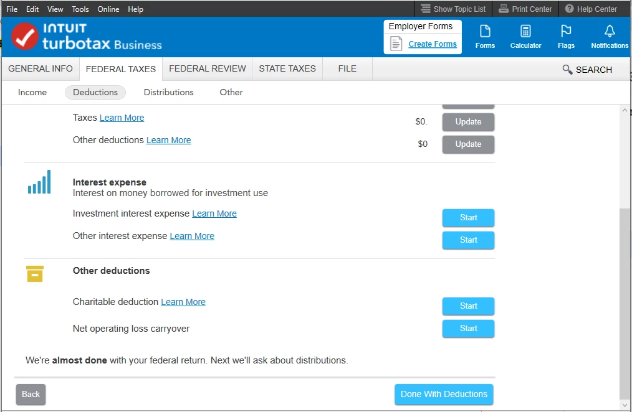Select the Deductions sub-tab

(95, 92)
